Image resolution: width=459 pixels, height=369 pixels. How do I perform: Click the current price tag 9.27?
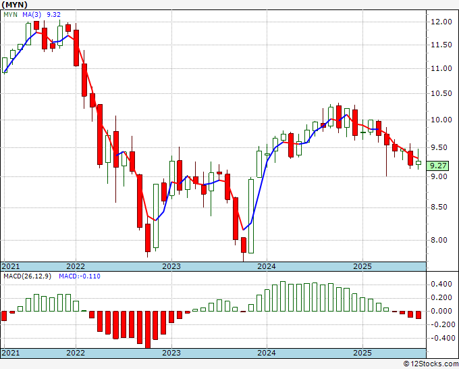click(437, 166)
